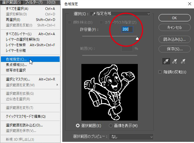The height and width of the screenshot is (143, 194).
Task: Choose 新規 3D 押し出し(3) menu item
Action: click(30, 140)
